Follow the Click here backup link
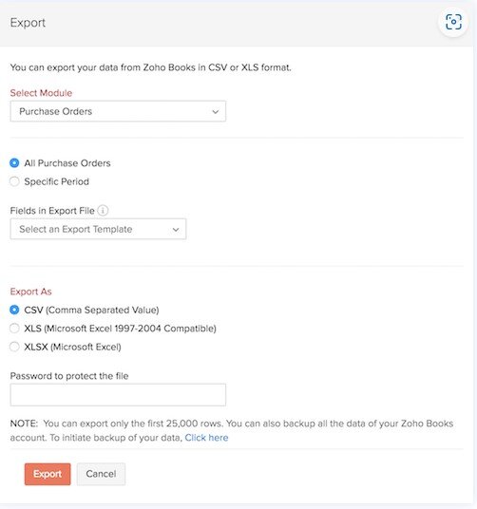The width and height of the screenshot is (477, 509). tap(206, 438)
